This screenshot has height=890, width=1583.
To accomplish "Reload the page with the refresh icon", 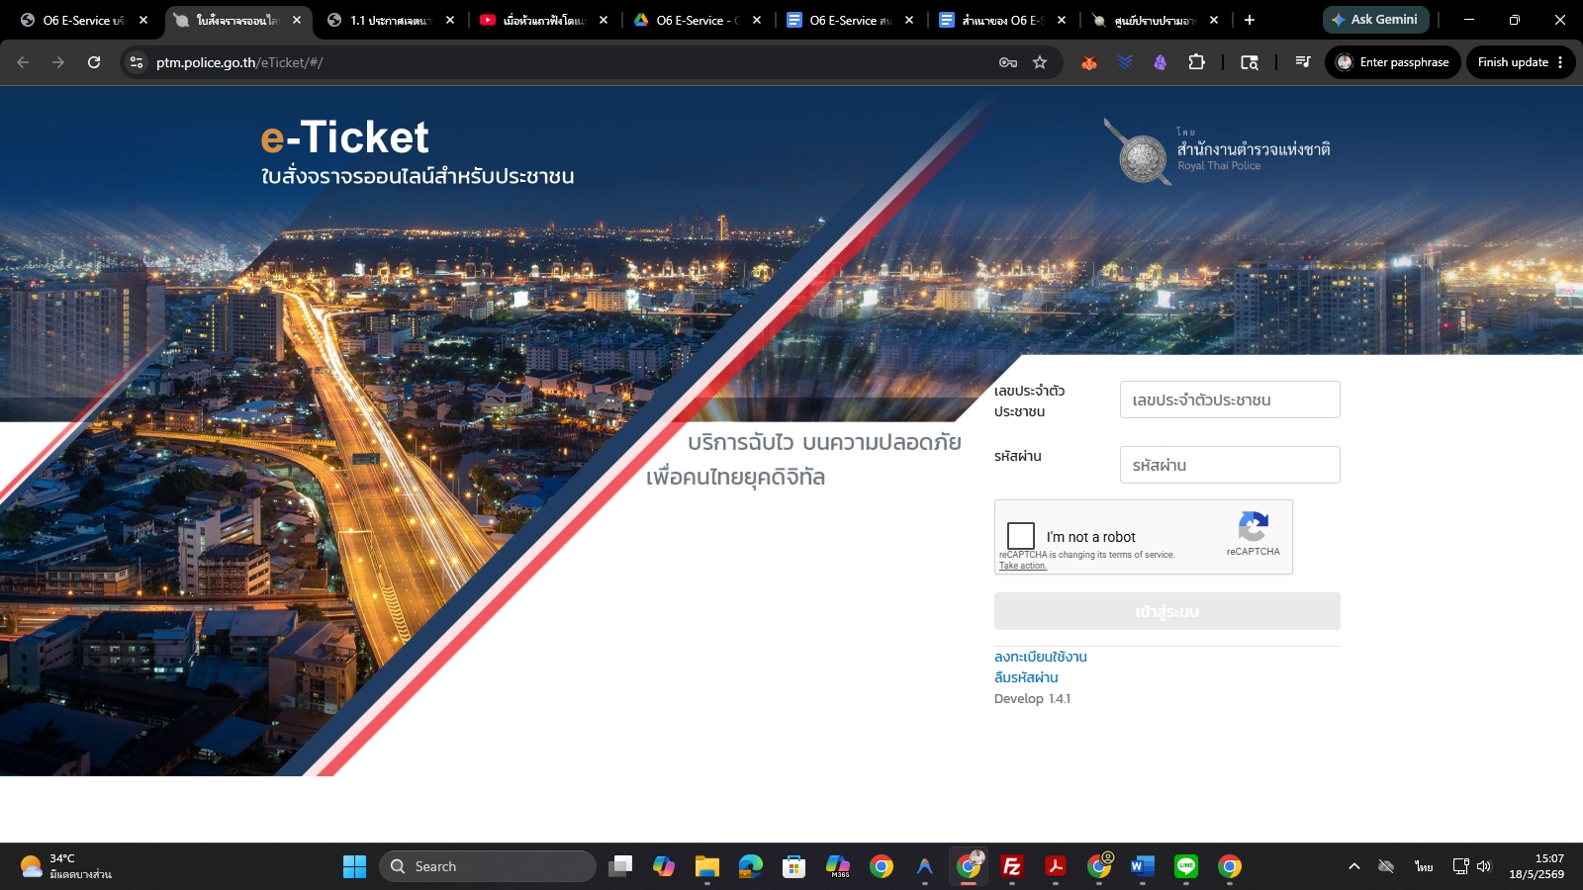I will coord(94,62).
